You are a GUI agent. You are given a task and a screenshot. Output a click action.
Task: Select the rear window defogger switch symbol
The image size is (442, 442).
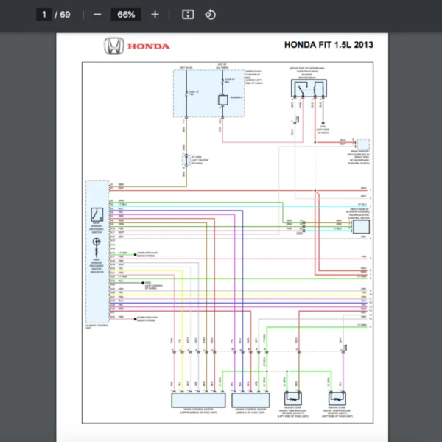(x=97, y=215)
